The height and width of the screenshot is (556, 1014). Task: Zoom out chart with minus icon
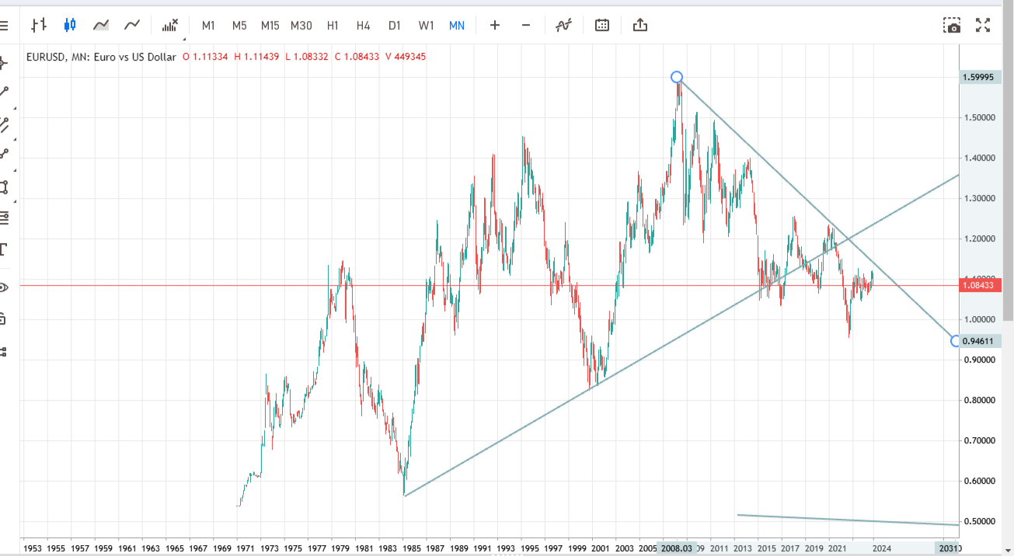[x=526, y=26]
